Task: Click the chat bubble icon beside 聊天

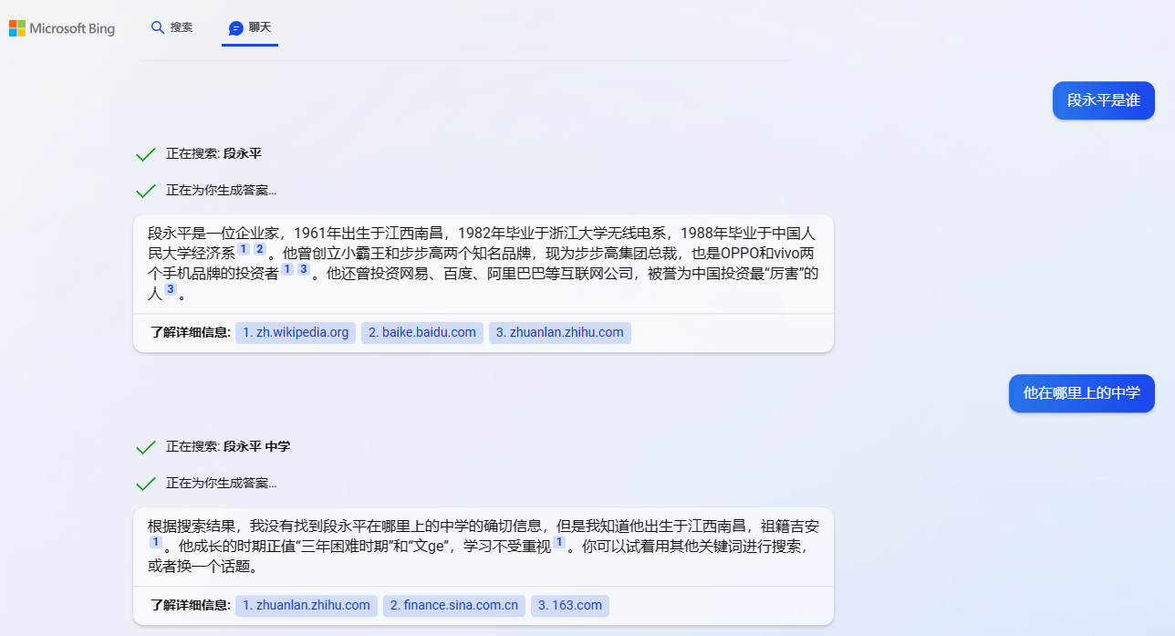Action: (237, 27)
